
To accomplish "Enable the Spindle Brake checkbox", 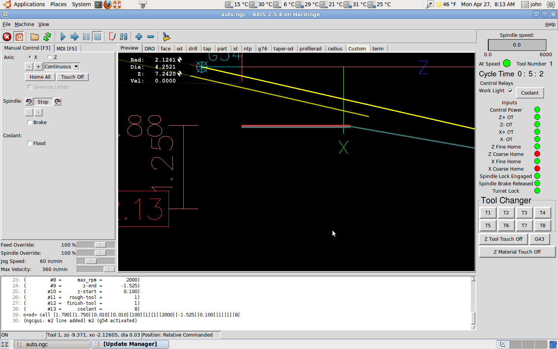I will point(30,123).
